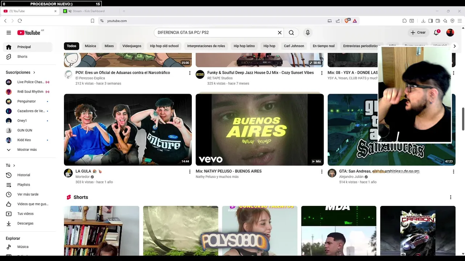Open the browser main menu
The image size is (465, 261).
tap(460, 21)
